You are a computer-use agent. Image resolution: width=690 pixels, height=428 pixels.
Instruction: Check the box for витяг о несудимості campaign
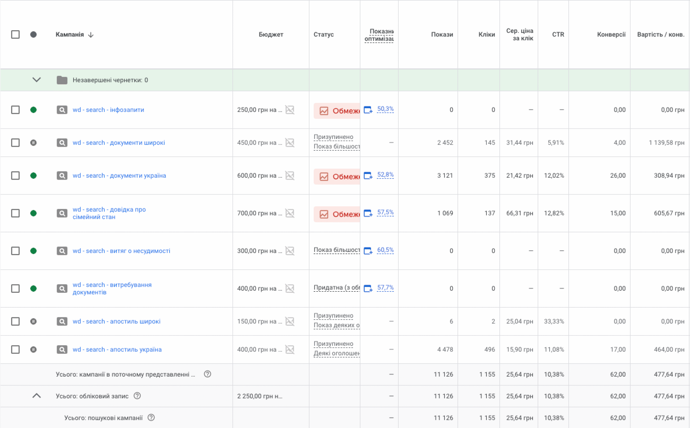pos(15,251)
